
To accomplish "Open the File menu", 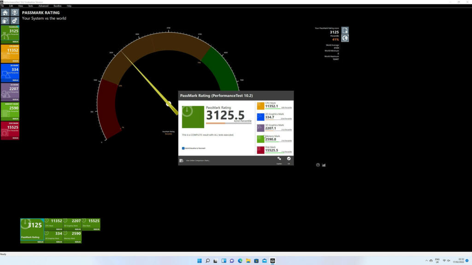I will (2, 6).
